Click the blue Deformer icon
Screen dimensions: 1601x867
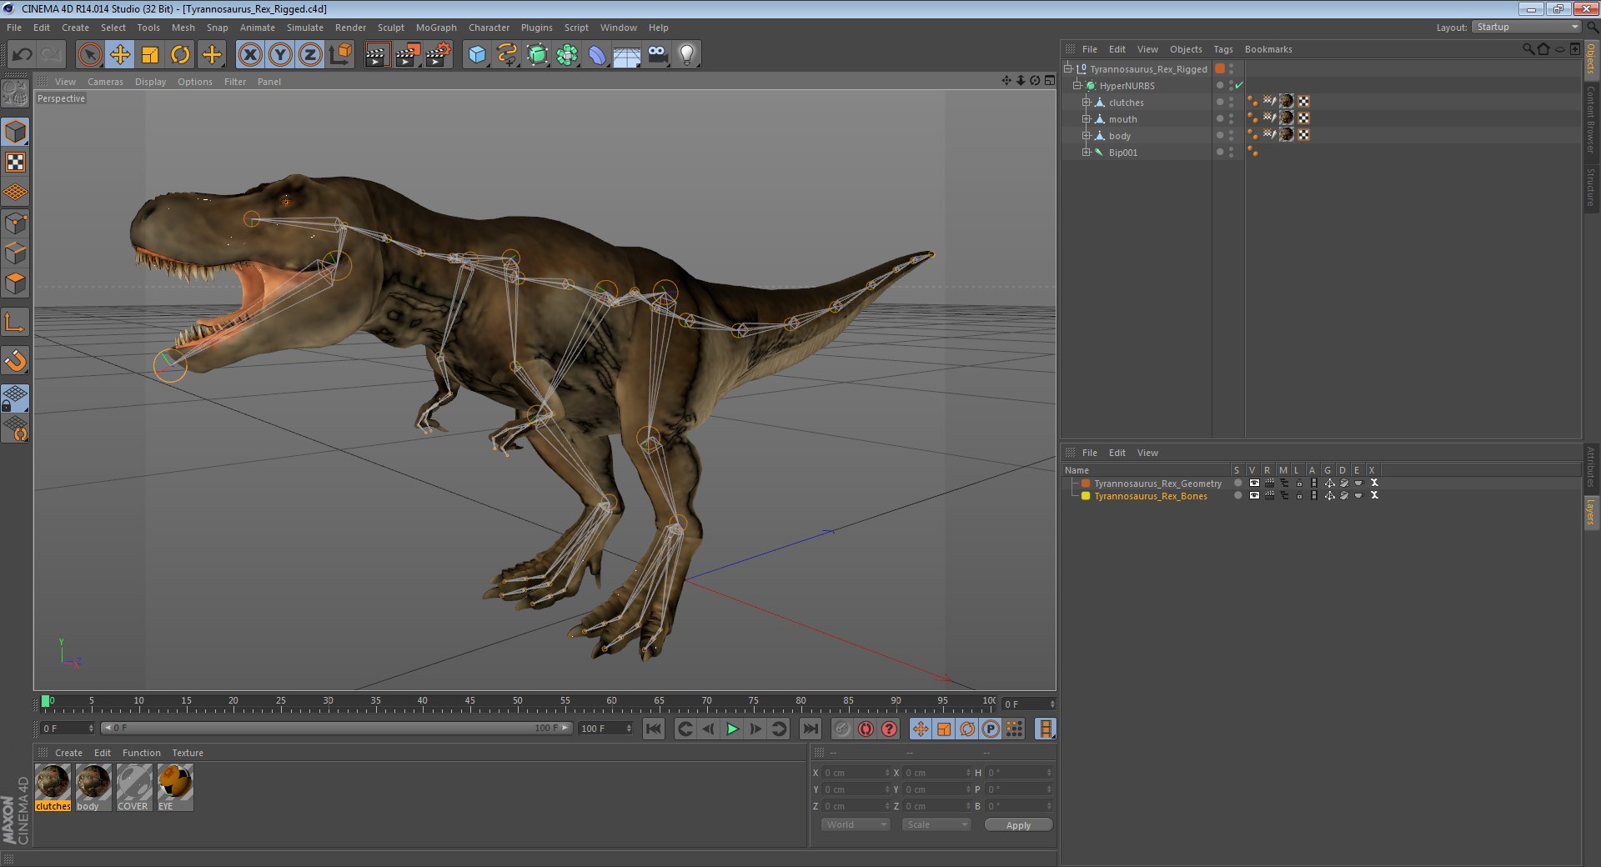(x=597, y=55)
